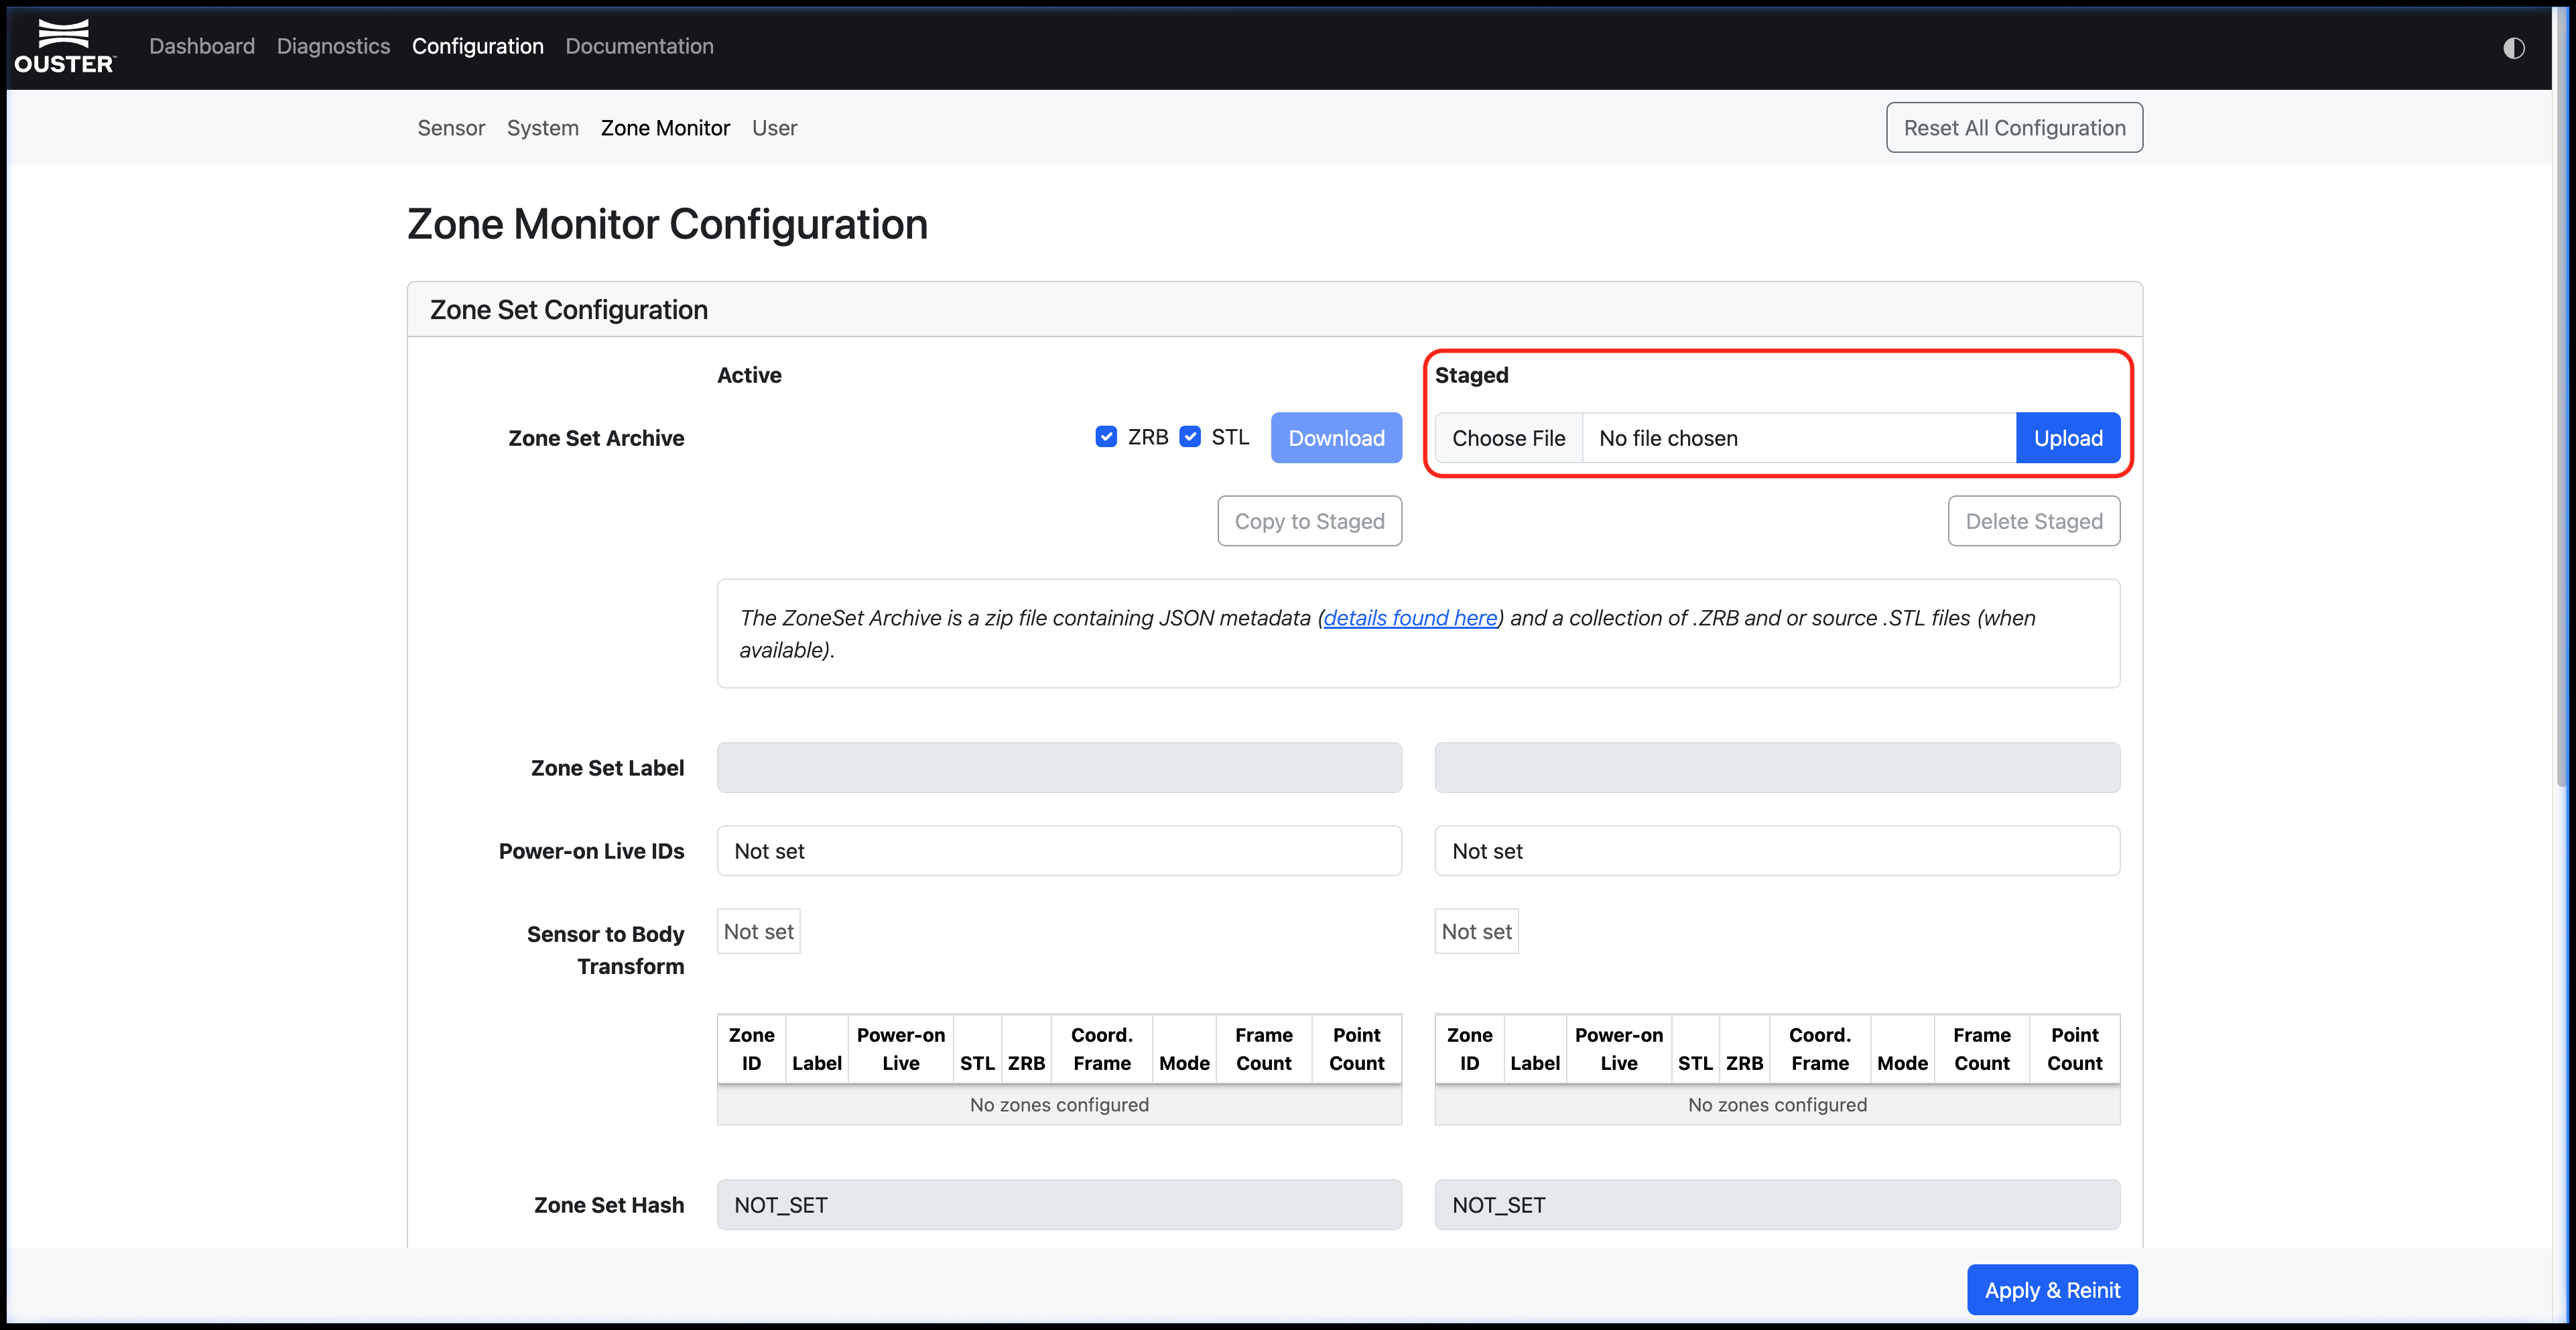This screenshot has width=2576, height=1330.
Task: Click Active Power-on Live IDs field
Action: [1059, 851]
